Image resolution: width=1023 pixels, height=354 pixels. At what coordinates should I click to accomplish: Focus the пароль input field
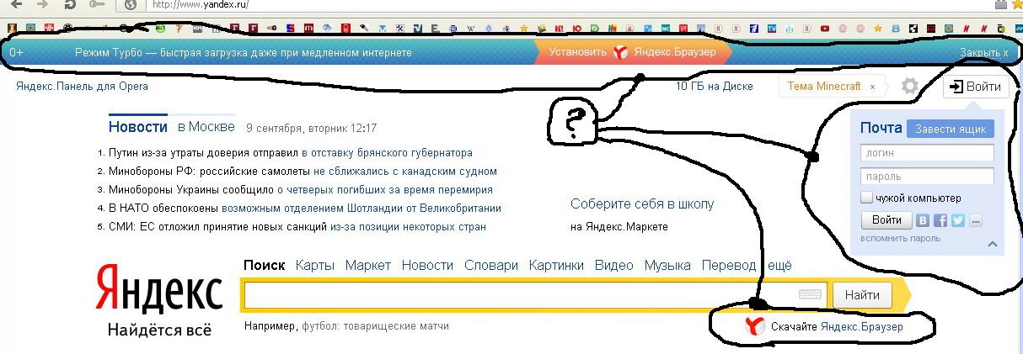tap(927, 177)
